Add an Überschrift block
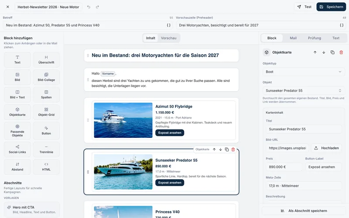Screen dimensions: 349x218 [46, 60]
